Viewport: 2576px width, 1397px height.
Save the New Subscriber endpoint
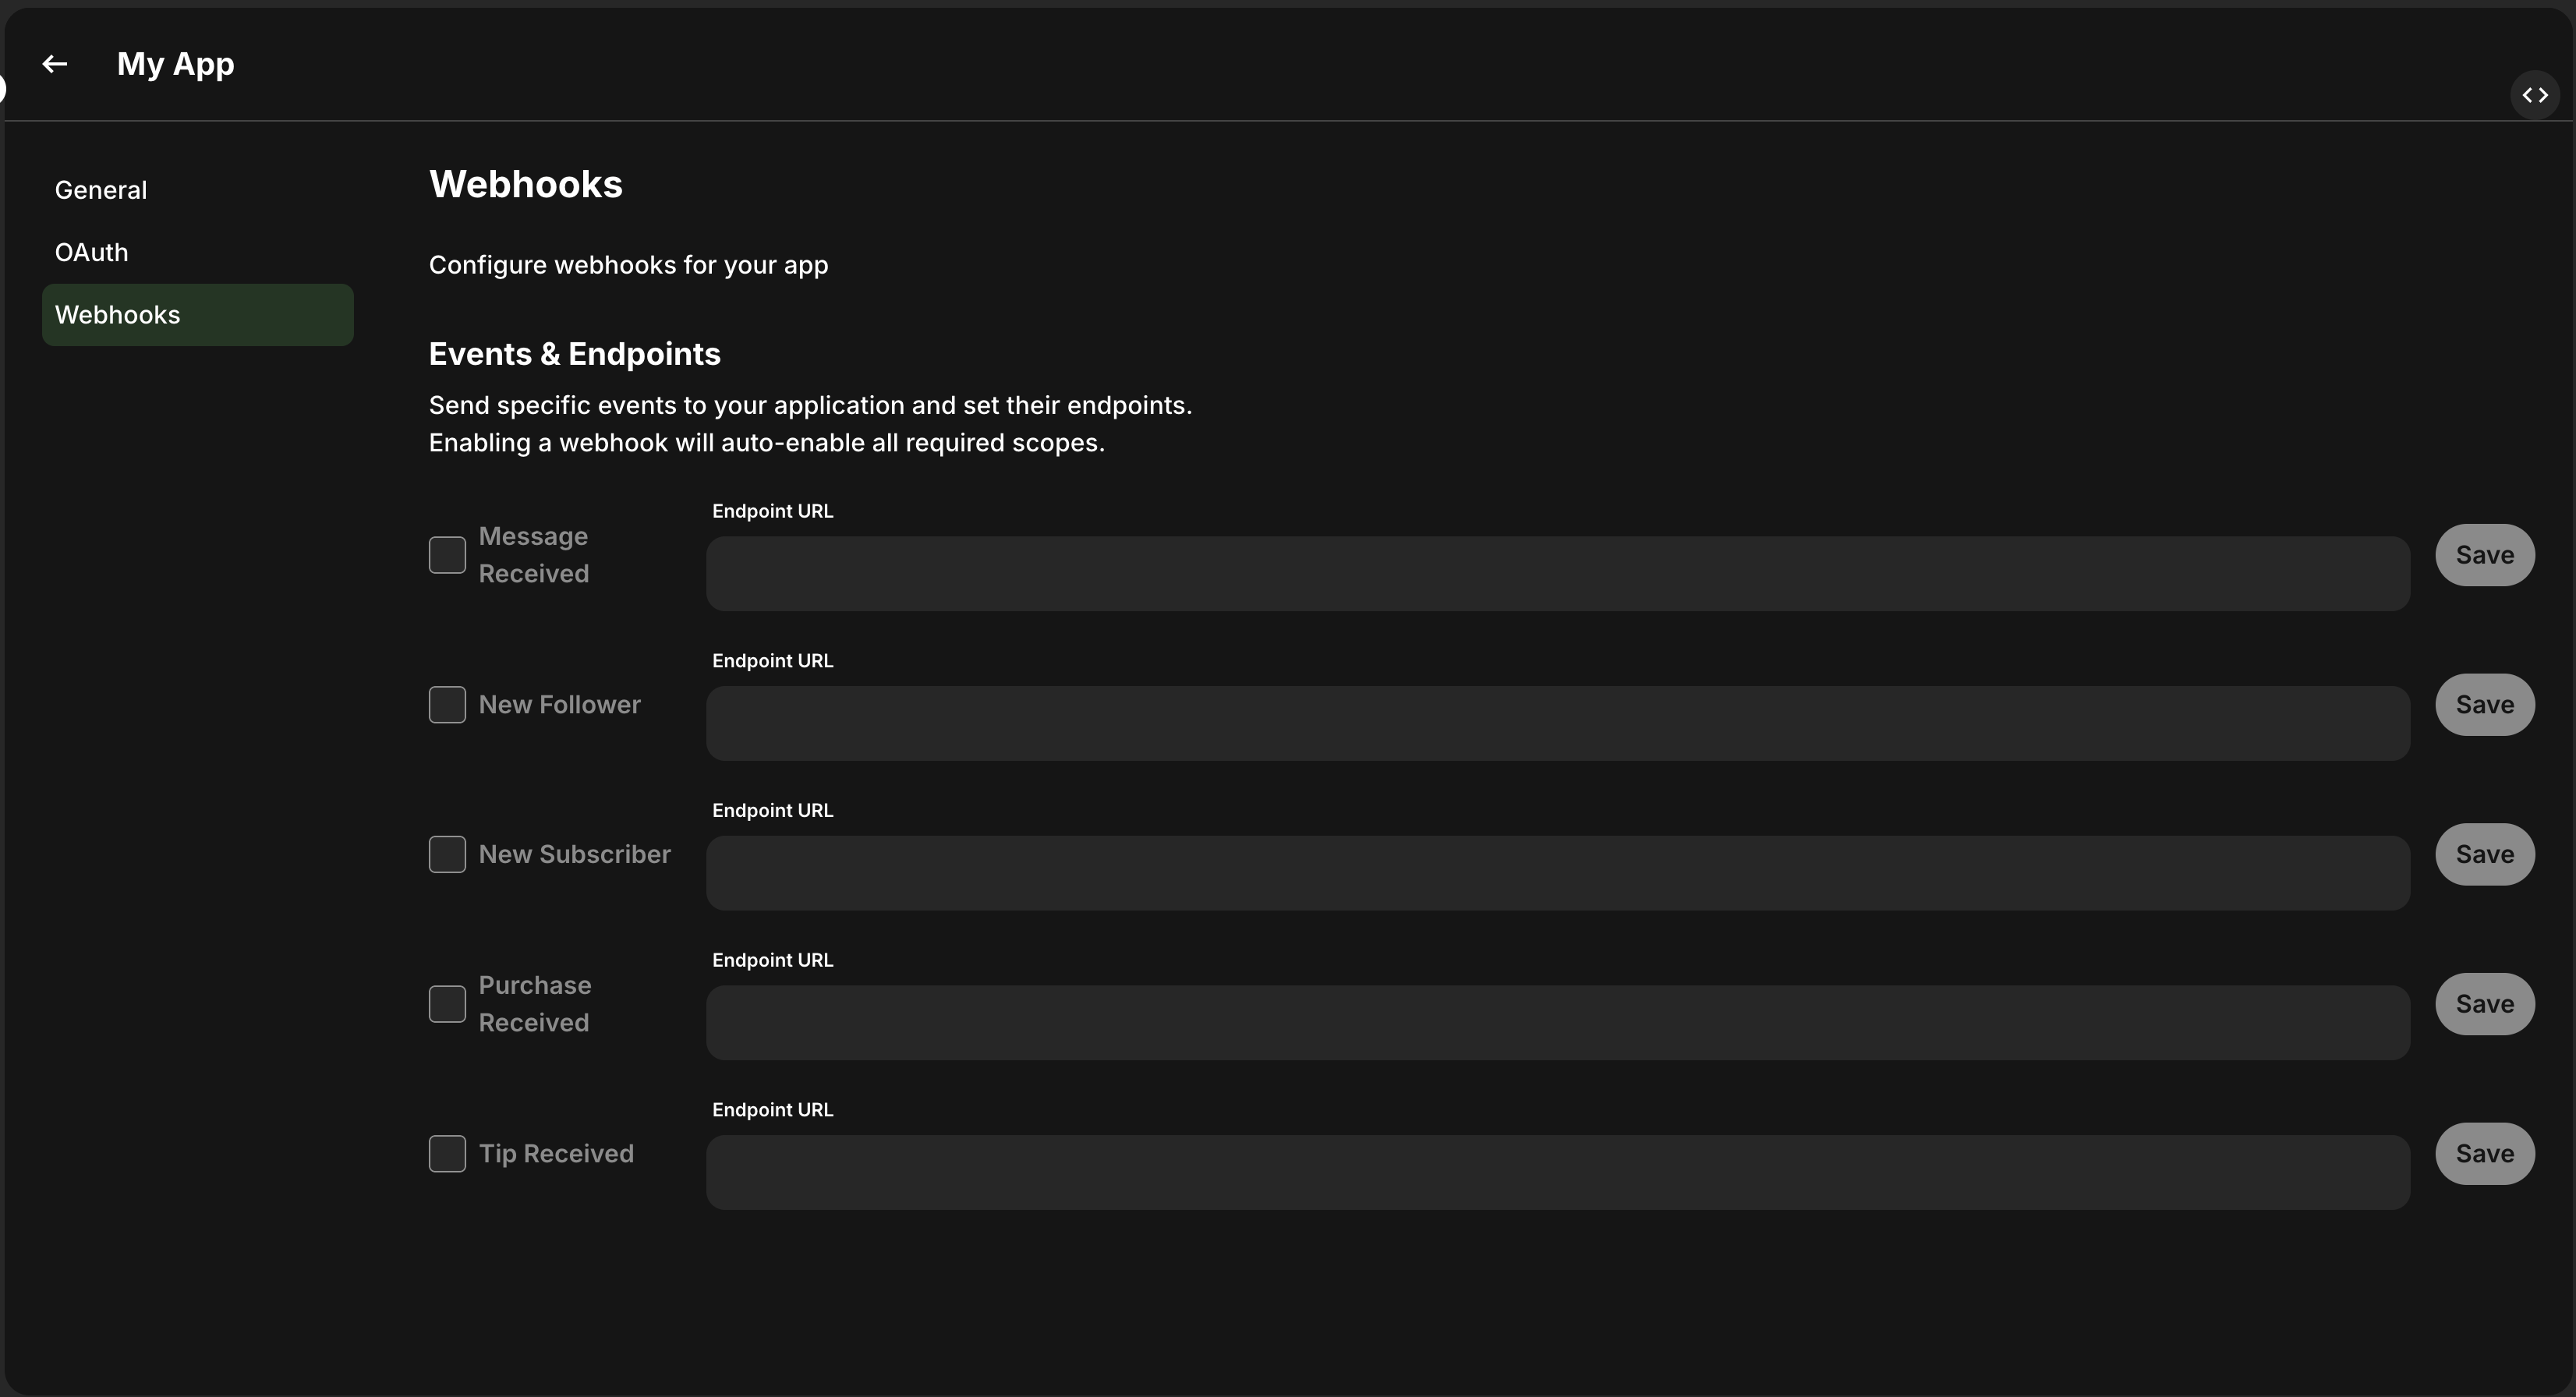[x=2485, y=854]
